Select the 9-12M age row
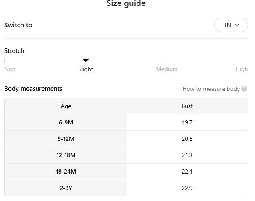This screenshot has height=201, width=255. [66, 139]
